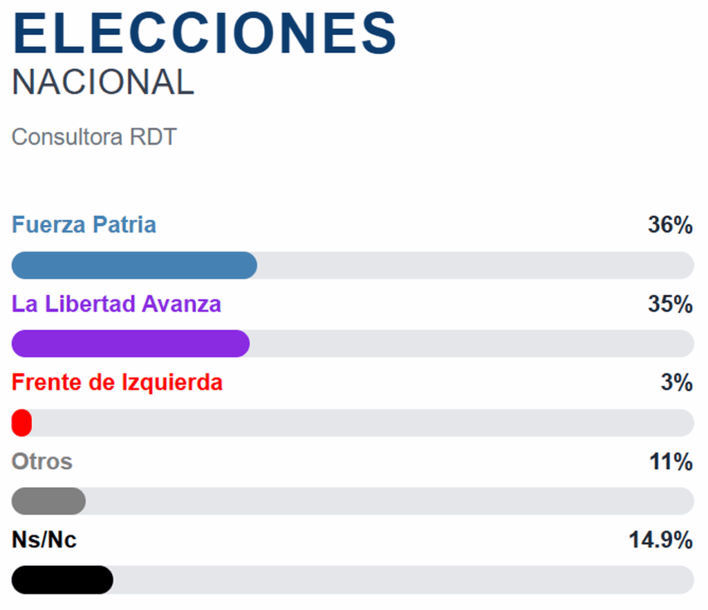Click the black Ns/Nc bar fill

click(62, 580)
